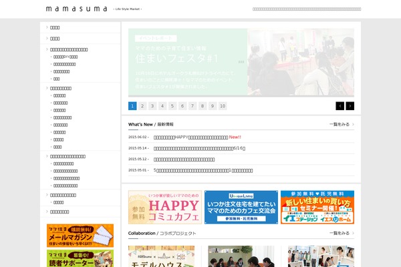Click the mamasuma logo in the header
Screen dimensions: 401x267
tap(76, 9)
